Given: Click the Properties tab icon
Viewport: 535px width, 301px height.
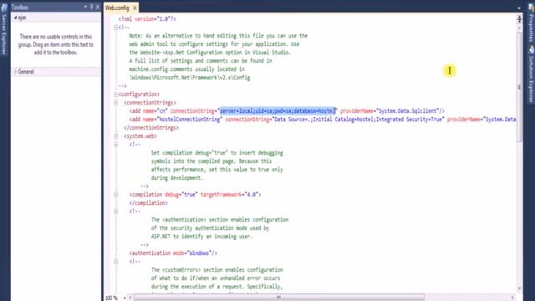Looking at the screenshot, I should click(532, 8).
